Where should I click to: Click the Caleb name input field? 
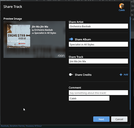tap(89, 98)
